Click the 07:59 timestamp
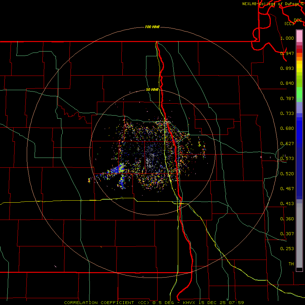 click(x=237, y=303)
